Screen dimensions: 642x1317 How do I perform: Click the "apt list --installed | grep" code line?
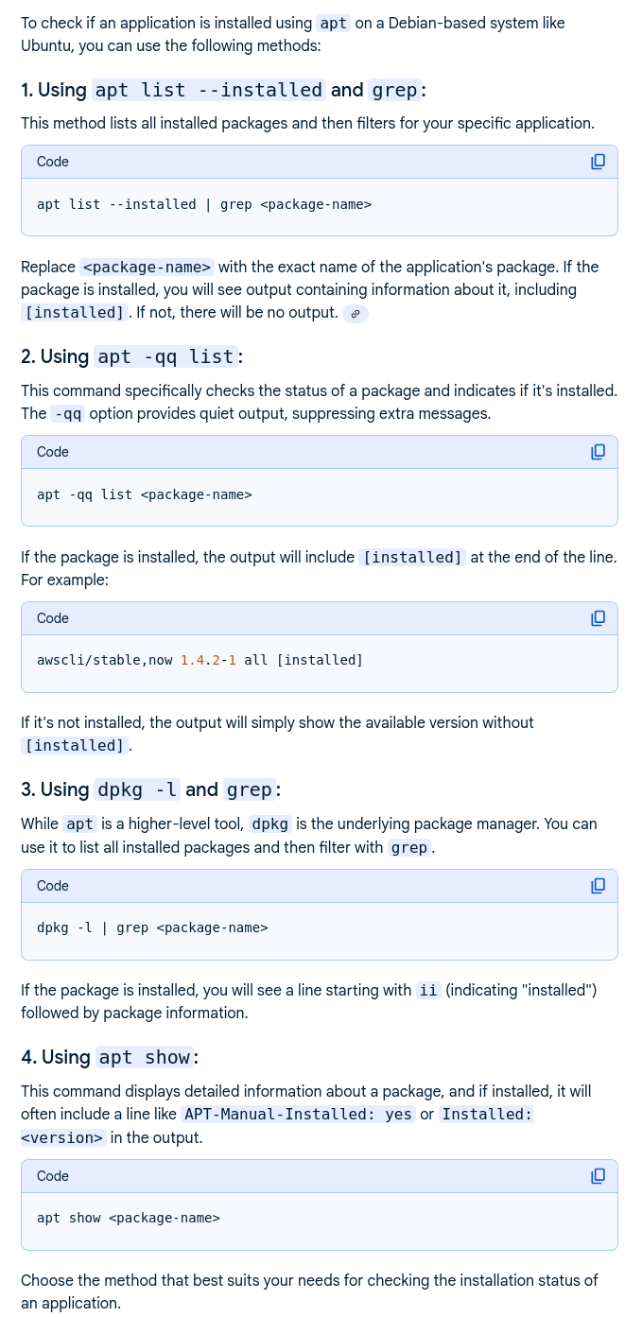203,204
